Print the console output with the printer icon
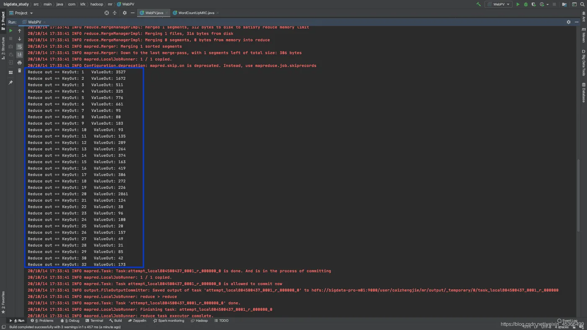This screenshot has width=587, height=330. [19, 63]
